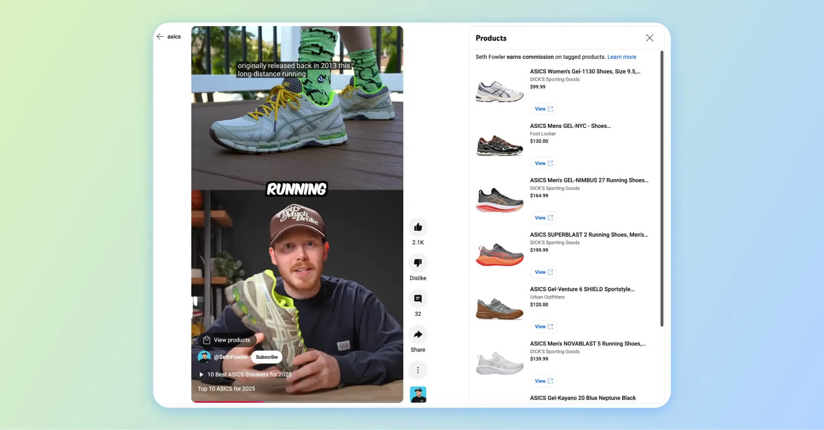Open View products shopping bag button
Image resolution: width=824 pixels, height=430 pixels.
coord(227,340)
